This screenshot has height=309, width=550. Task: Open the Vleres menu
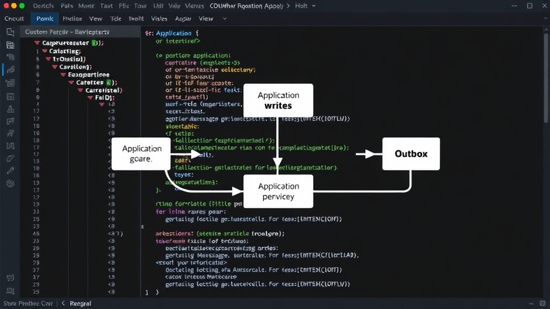[x=194, y=6]
